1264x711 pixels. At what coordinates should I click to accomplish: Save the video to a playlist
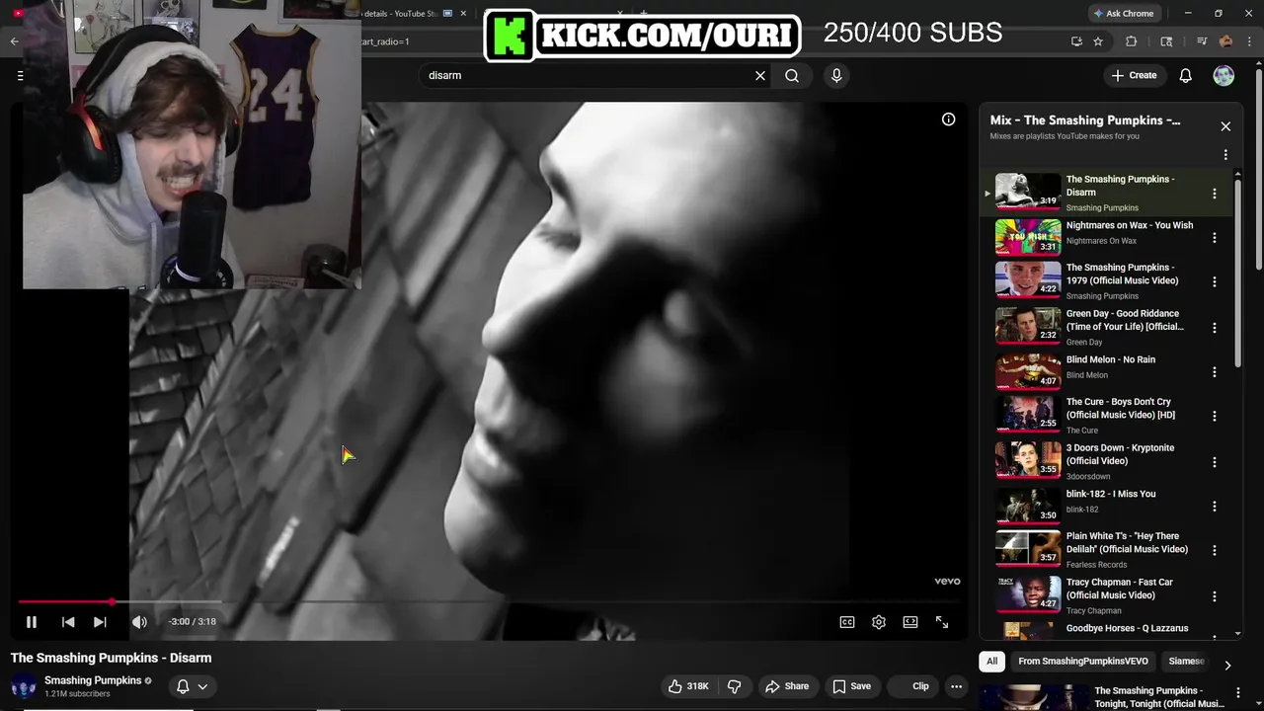coord(851,686)
